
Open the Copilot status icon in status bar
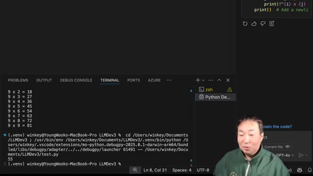pos(299,170)
